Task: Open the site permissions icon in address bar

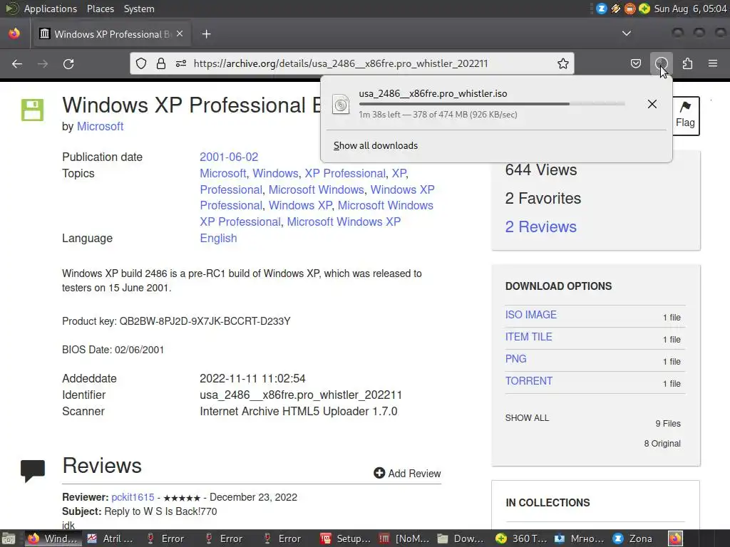Action: pyautogui.click(x=181, y=63)
